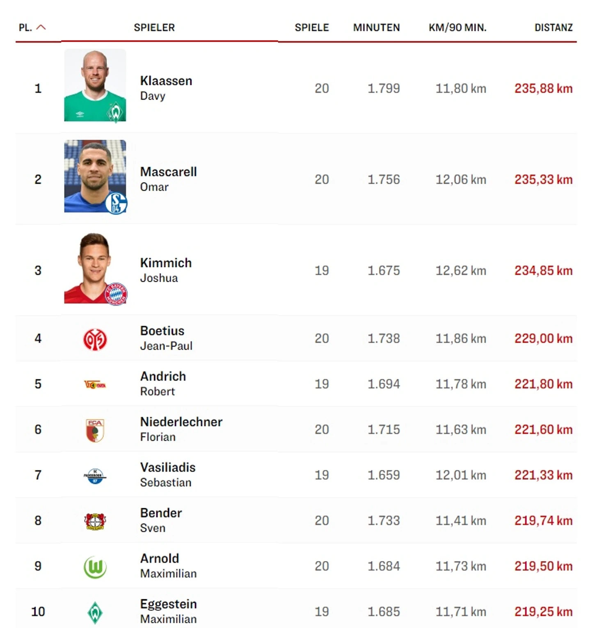Click the SC Paderborn club logo
The width and height of the screenshot is (599, 628).
(x=95, y=476)
